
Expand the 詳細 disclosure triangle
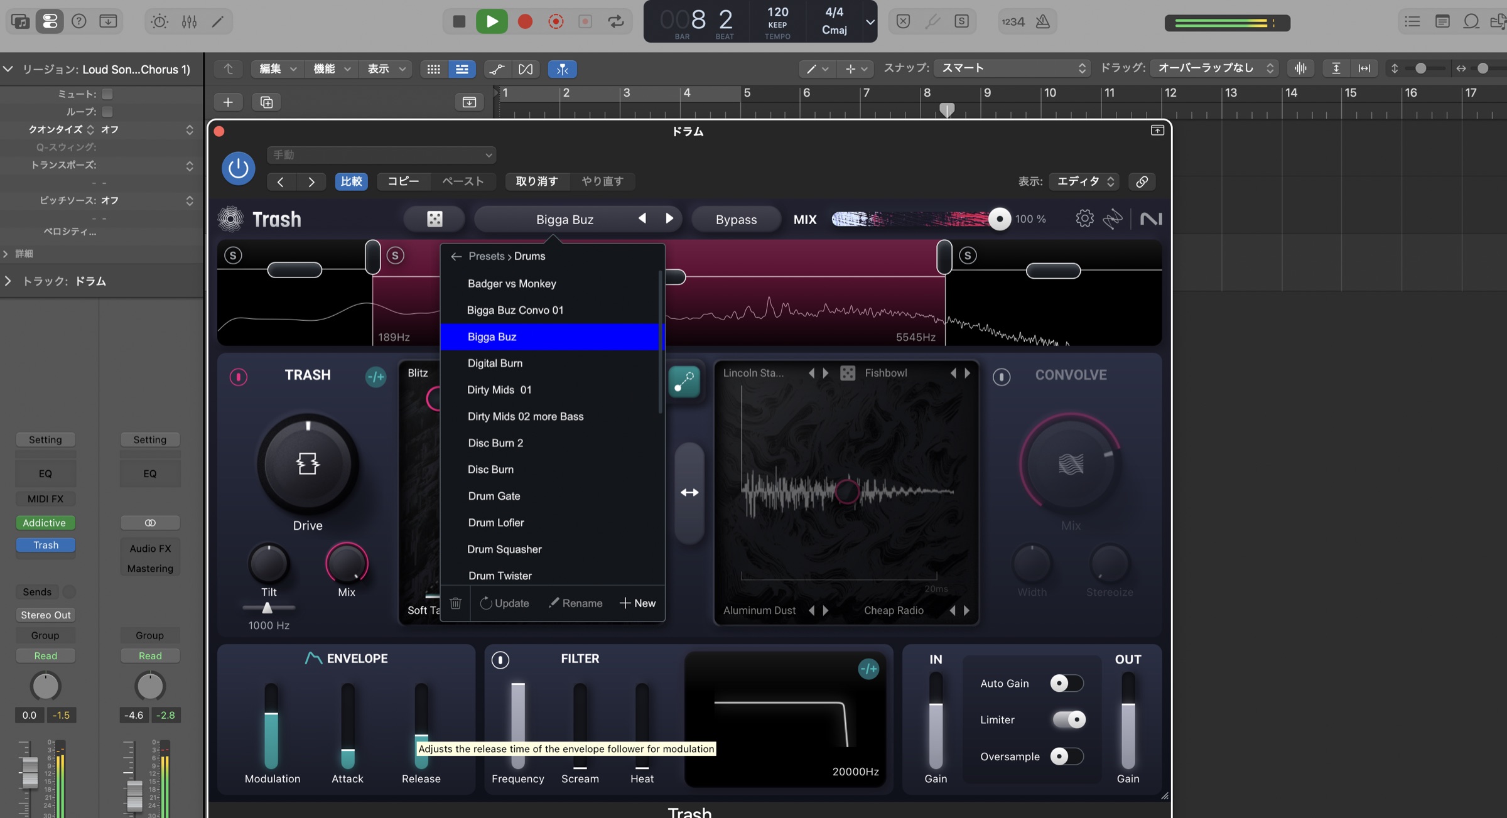[6, 254]
